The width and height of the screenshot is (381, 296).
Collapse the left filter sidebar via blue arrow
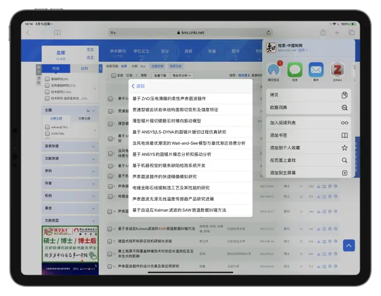coord(100,69)
